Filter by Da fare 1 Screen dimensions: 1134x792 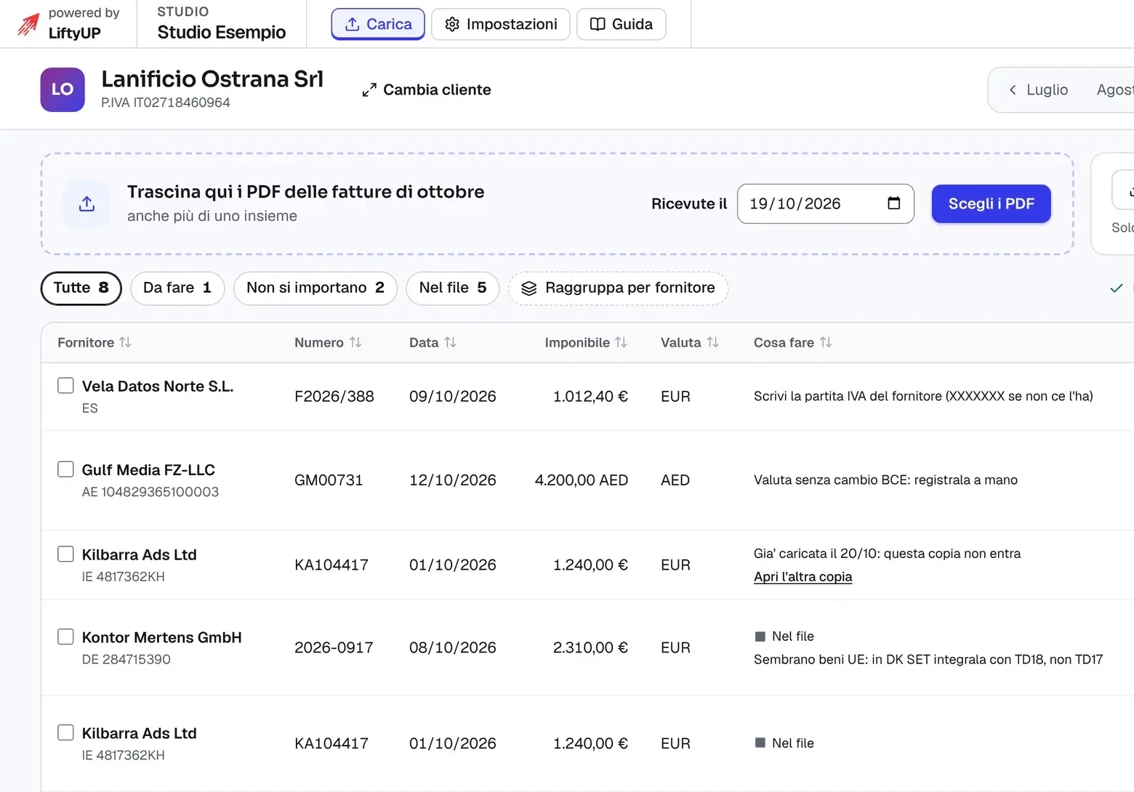pos(177,288)
